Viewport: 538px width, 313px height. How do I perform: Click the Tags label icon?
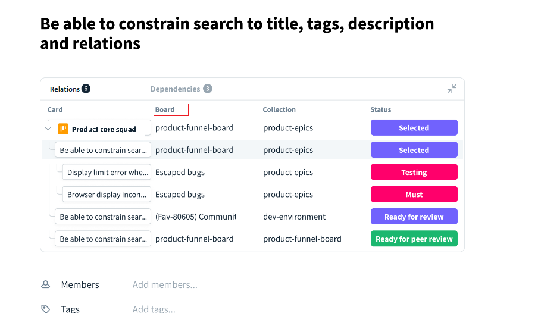point(46,309)
